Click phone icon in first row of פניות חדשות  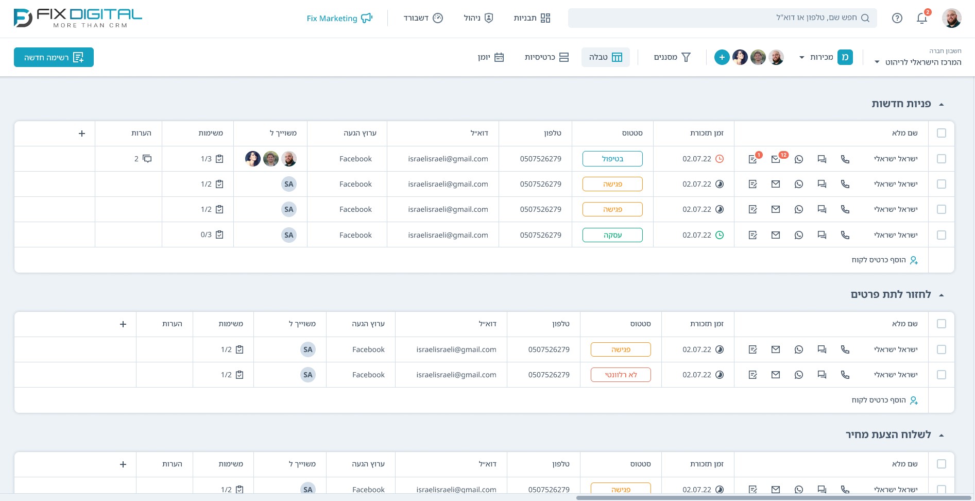tap(845, 159)
